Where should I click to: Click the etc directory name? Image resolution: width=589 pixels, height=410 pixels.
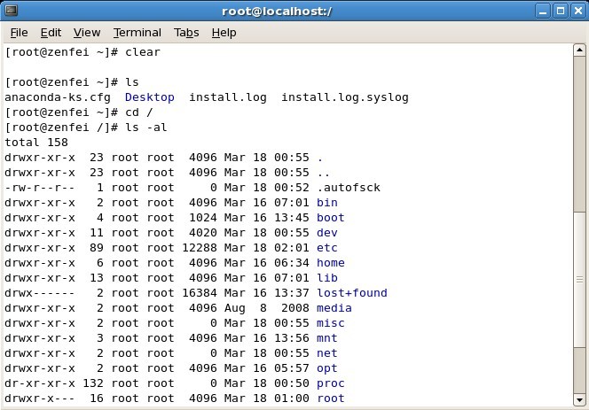click(x=327, y=248)
